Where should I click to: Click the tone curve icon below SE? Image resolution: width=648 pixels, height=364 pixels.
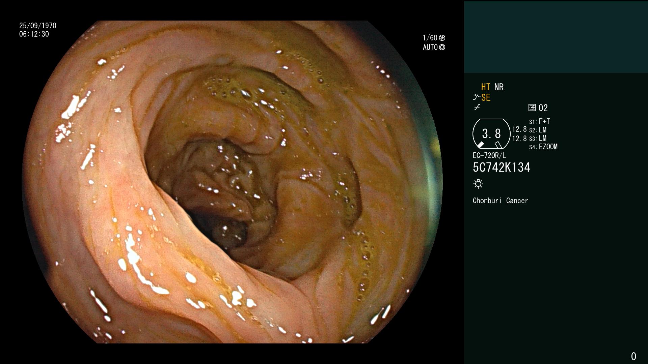pos(477,108)
